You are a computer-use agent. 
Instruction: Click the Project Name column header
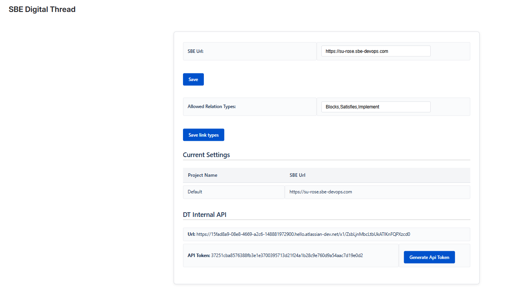click(203, 175)
